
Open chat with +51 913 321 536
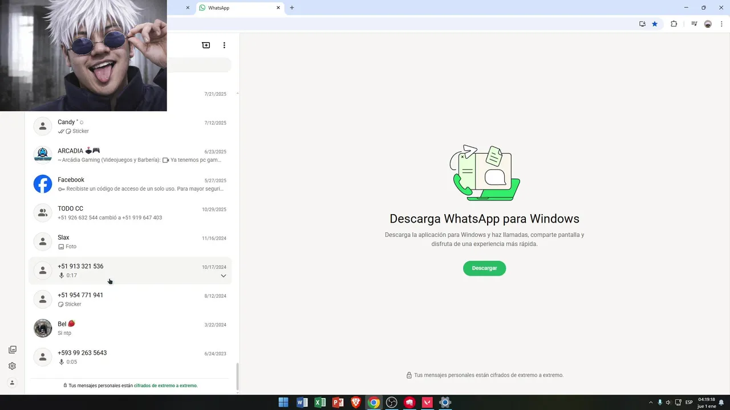pos(130,270)
